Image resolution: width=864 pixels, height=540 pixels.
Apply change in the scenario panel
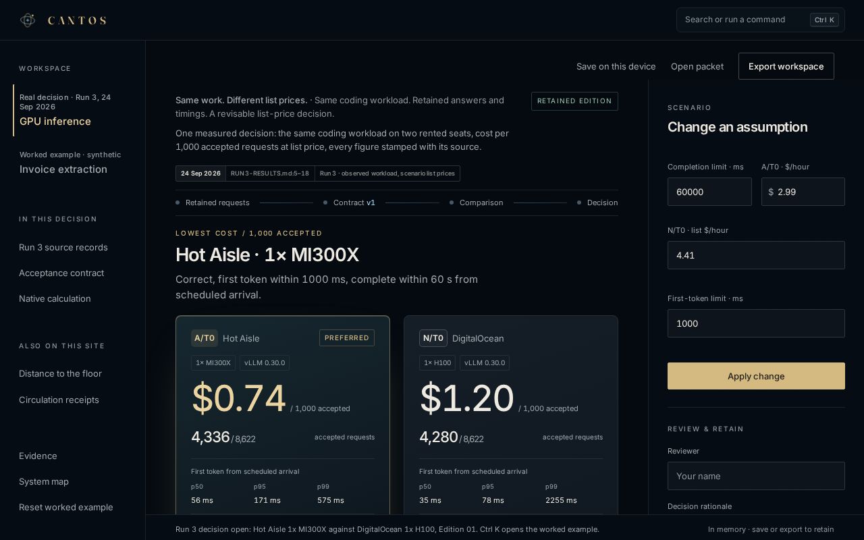(756, 376)
